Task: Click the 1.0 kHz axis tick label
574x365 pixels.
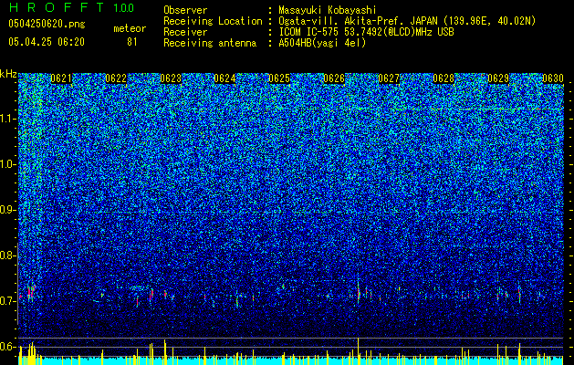Action: click(6, 164)
